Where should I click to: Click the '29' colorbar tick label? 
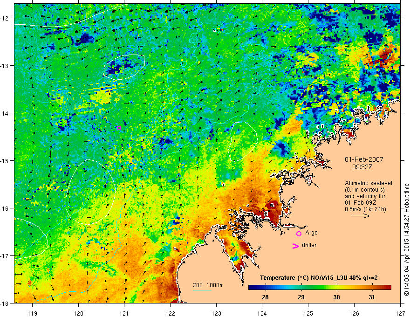pos(301,297)
